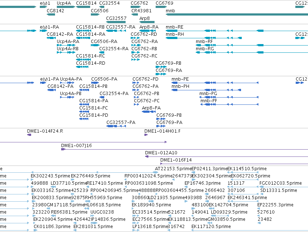Select the Arp8 gene label

(x=144, y=18)
